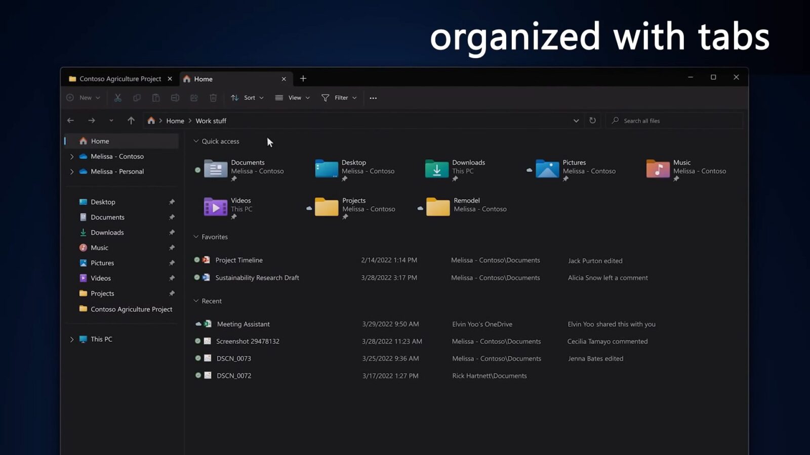Click the Paste icon in the toolbar
This screenshot has width=810, height=455.
pos(156,98)
